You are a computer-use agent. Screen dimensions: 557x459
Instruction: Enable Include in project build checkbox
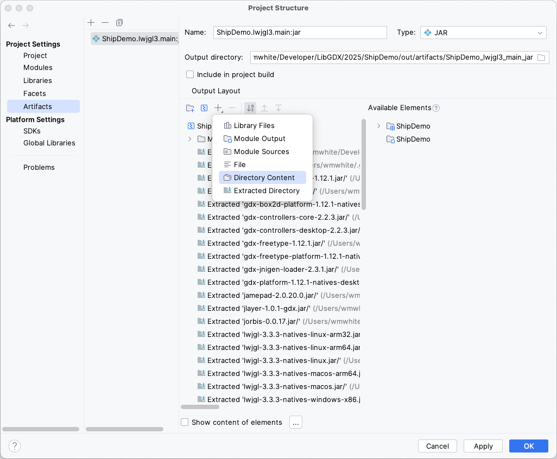click(190, 74)
